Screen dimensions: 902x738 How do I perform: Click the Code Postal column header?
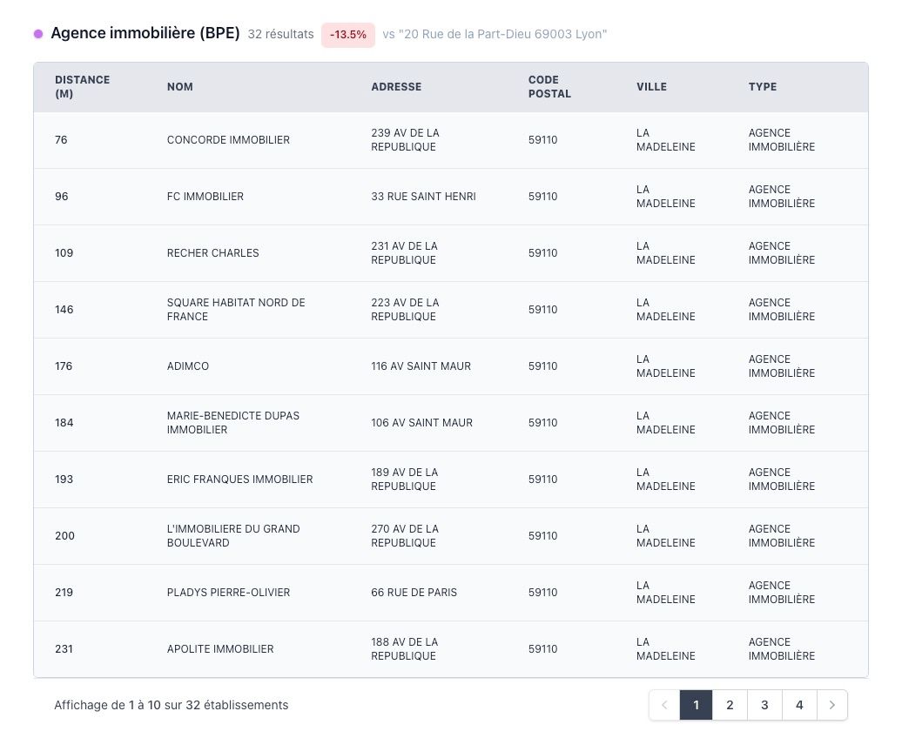click(549, 87)
